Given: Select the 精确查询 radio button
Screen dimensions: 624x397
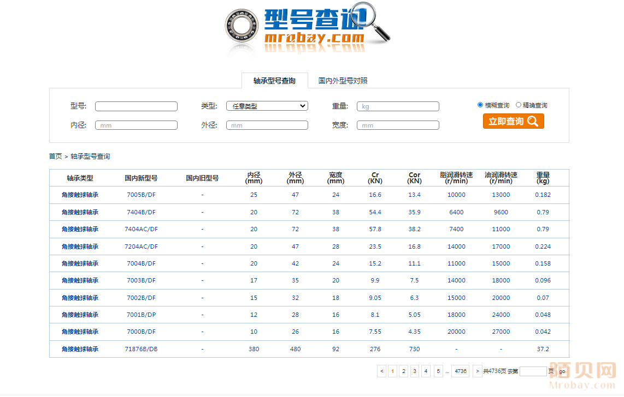Looking at the screenshot, I should 519,105.
